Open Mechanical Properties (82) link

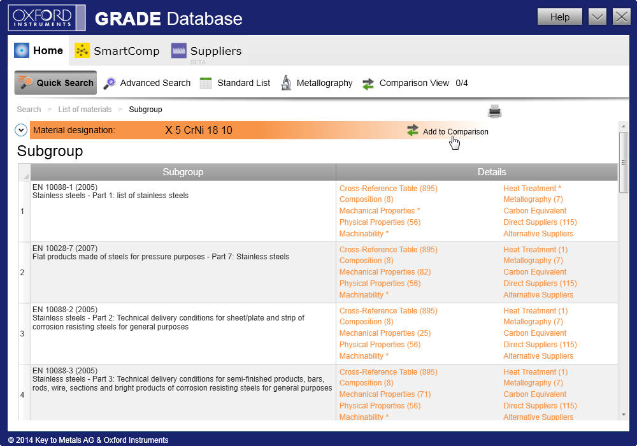click(385, 272)
